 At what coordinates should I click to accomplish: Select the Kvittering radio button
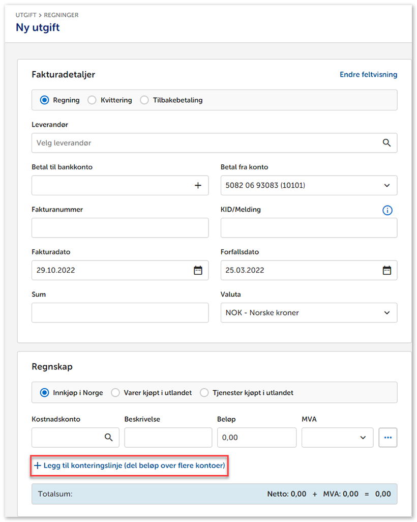tap(92, 100)
